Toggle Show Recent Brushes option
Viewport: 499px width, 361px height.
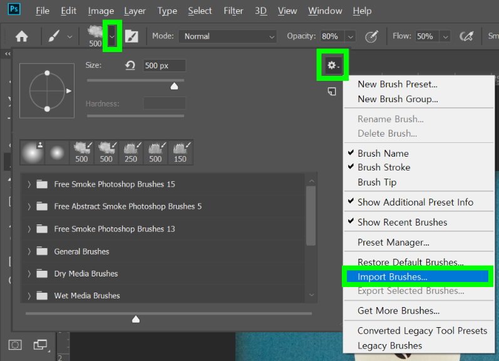pyautogui.click(x=402, y=222)
